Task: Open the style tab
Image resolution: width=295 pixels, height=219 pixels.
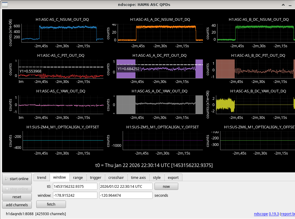Action: click(x=157, y=177)
